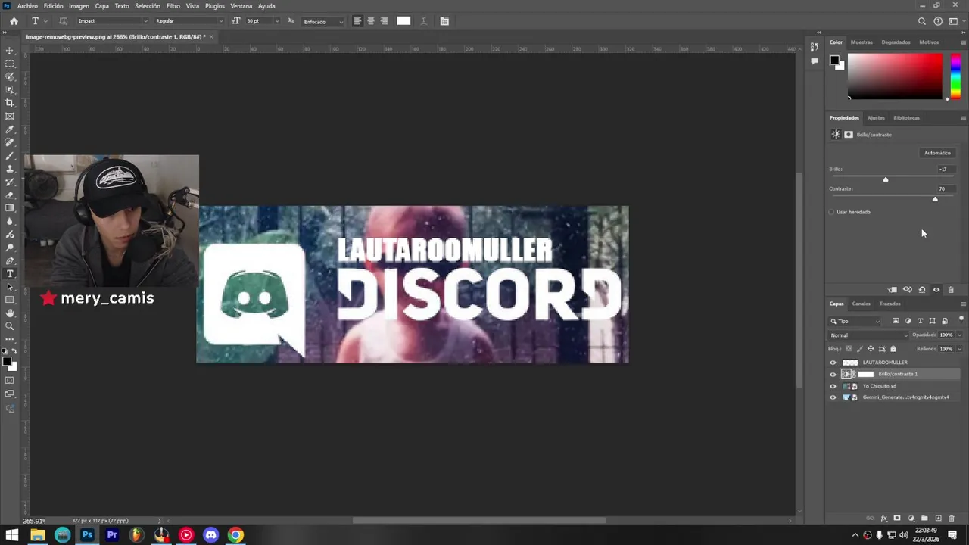
Task: Open the blend mode Normal dropdown
Action: coord(868,335)
